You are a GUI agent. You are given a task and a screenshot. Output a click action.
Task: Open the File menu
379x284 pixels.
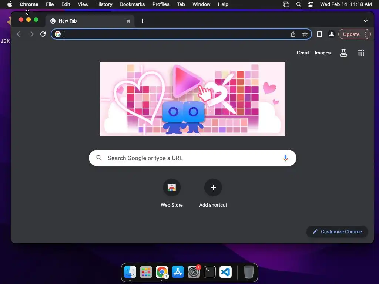click(x=50, y=4)
